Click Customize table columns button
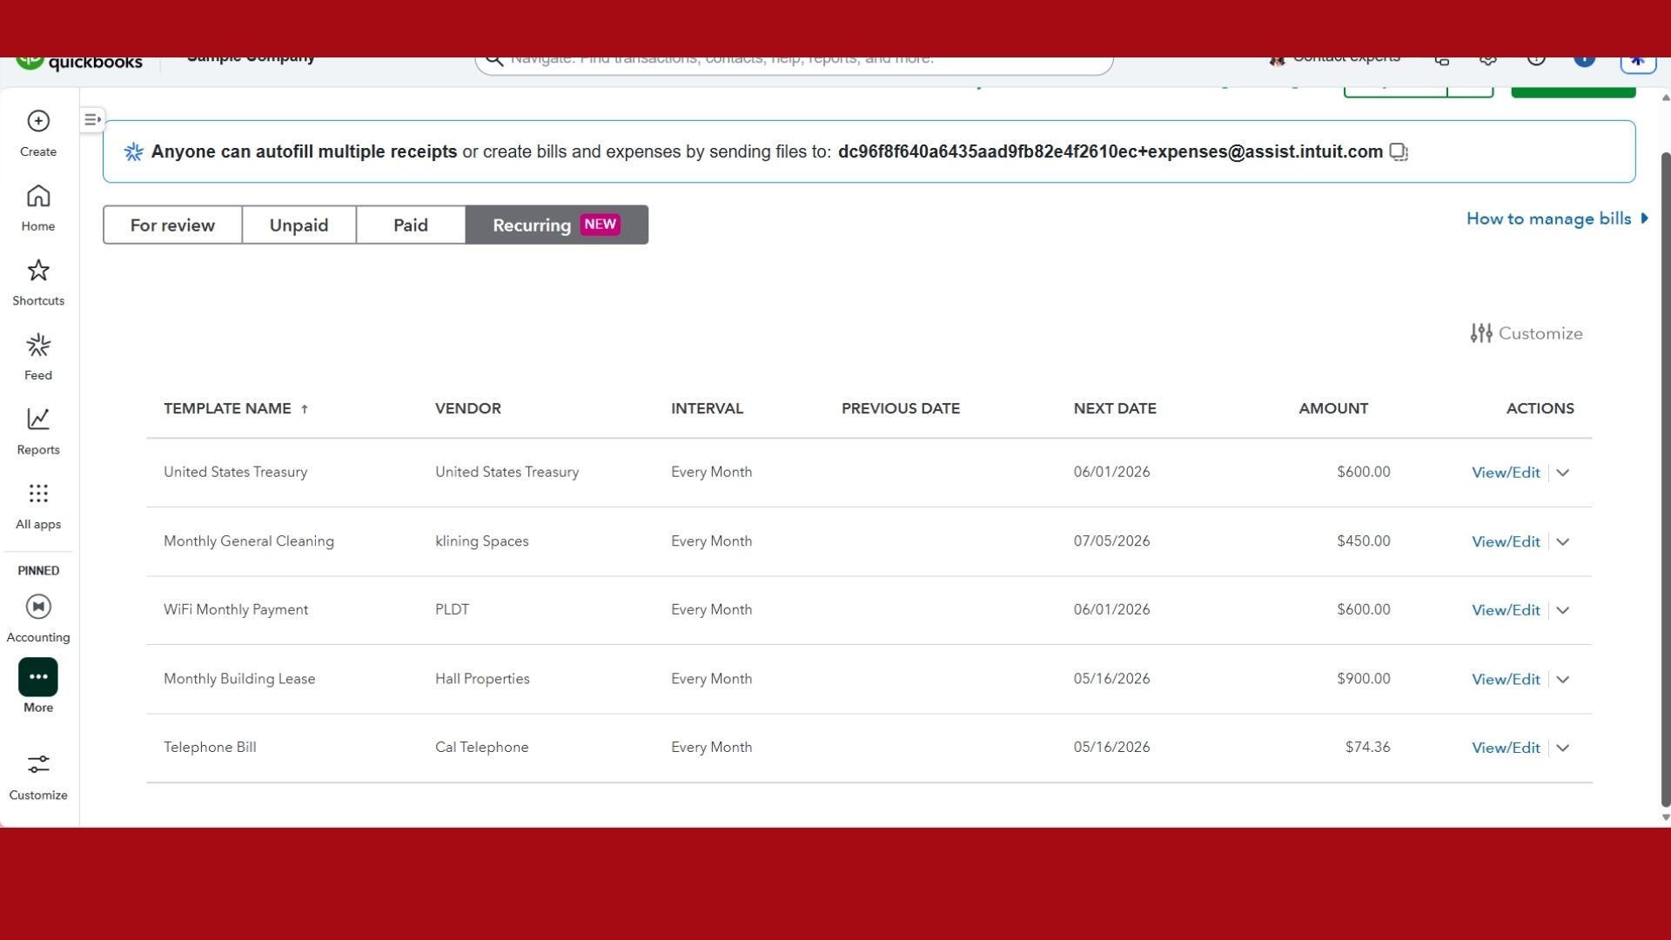This screenshot has height=940, width=1671. 1527,333
